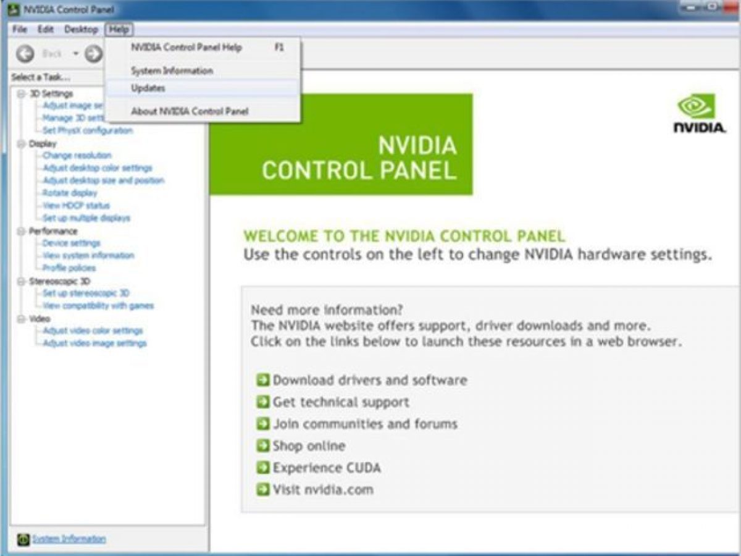Open the Back button history dropdown arrow
Image resolution: width=741 pixels, height=556 pixels.
[x=75, y=54]
